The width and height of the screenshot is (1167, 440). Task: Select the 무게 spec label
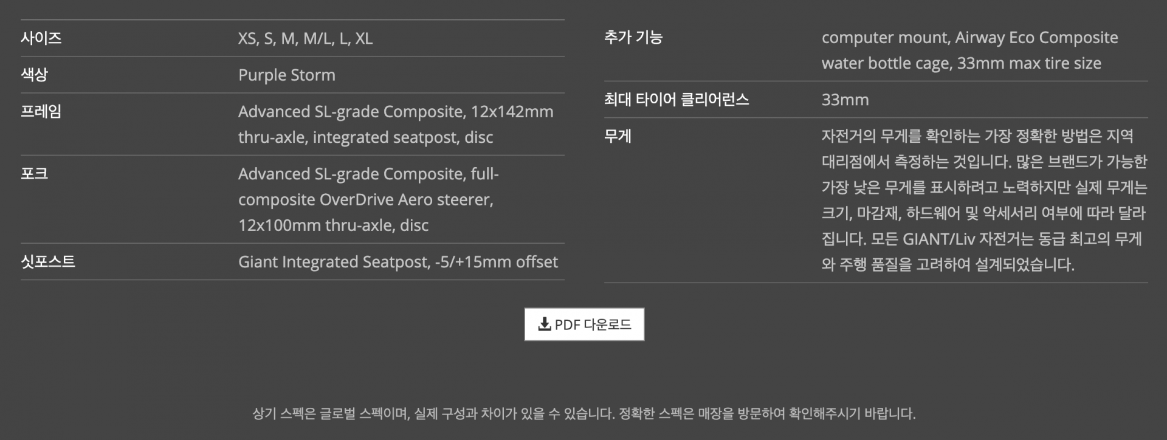(618, 136)
